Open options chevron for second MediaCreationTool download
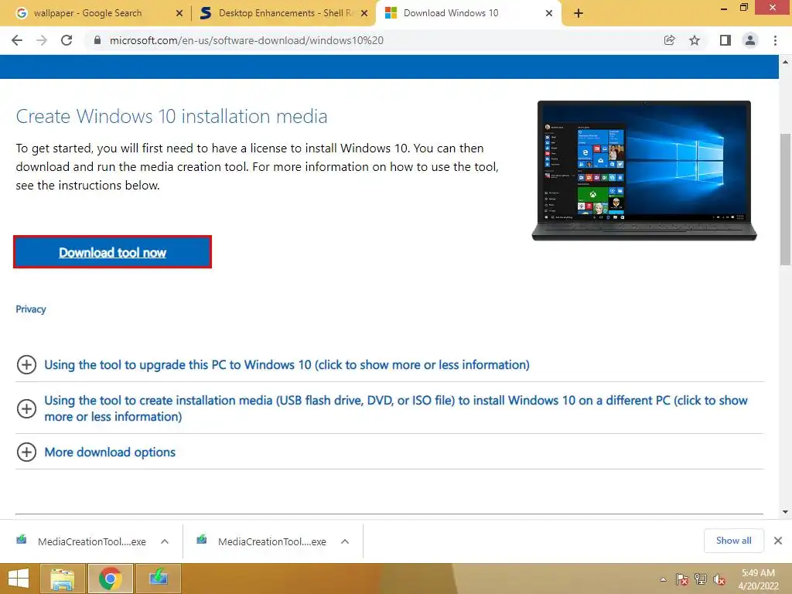The height and width of the screenshot is (594, 792). 345,541
